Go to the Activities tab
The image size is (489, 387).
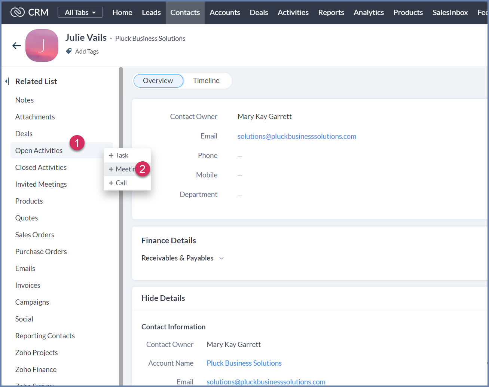(x=293, y=12)
